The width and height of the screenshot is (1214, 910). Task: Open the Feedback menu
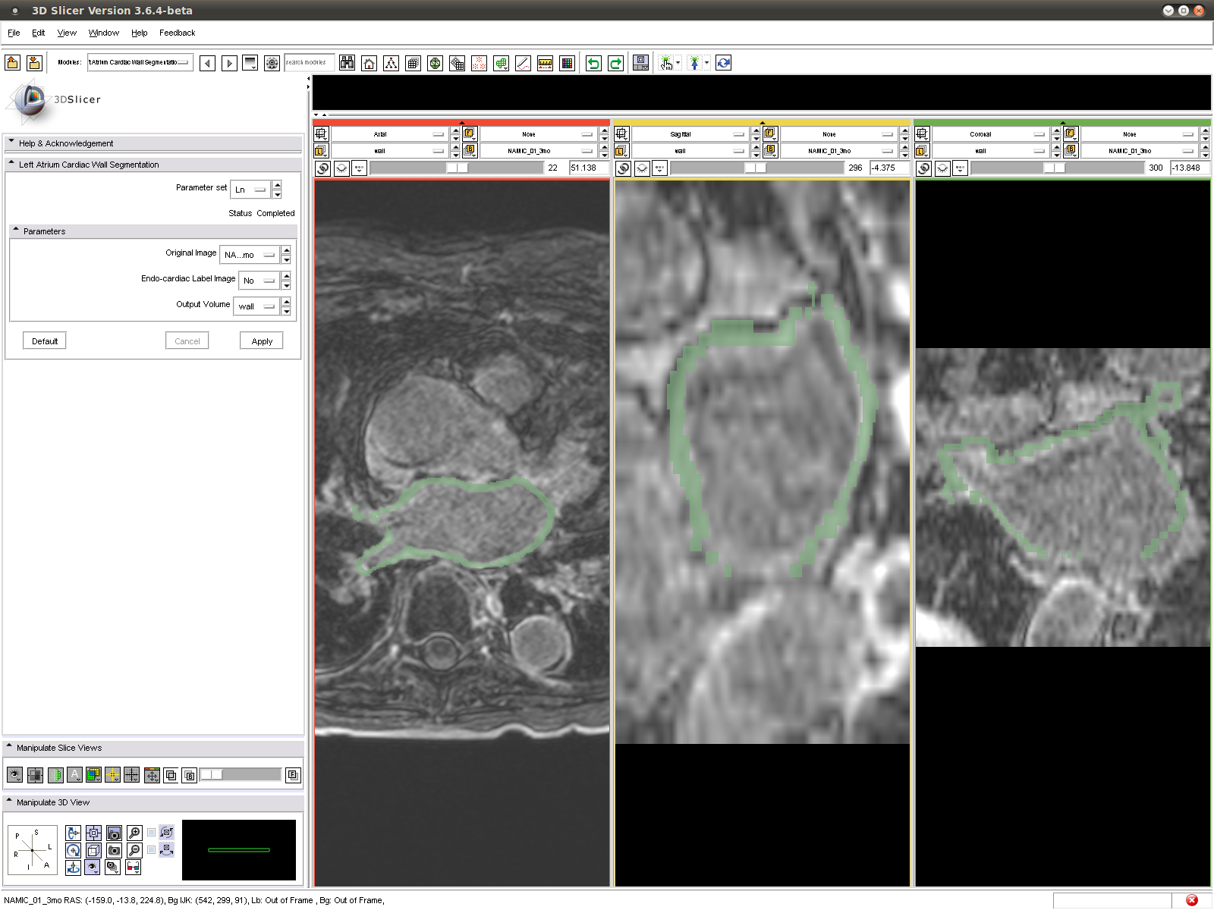point(177,33)
